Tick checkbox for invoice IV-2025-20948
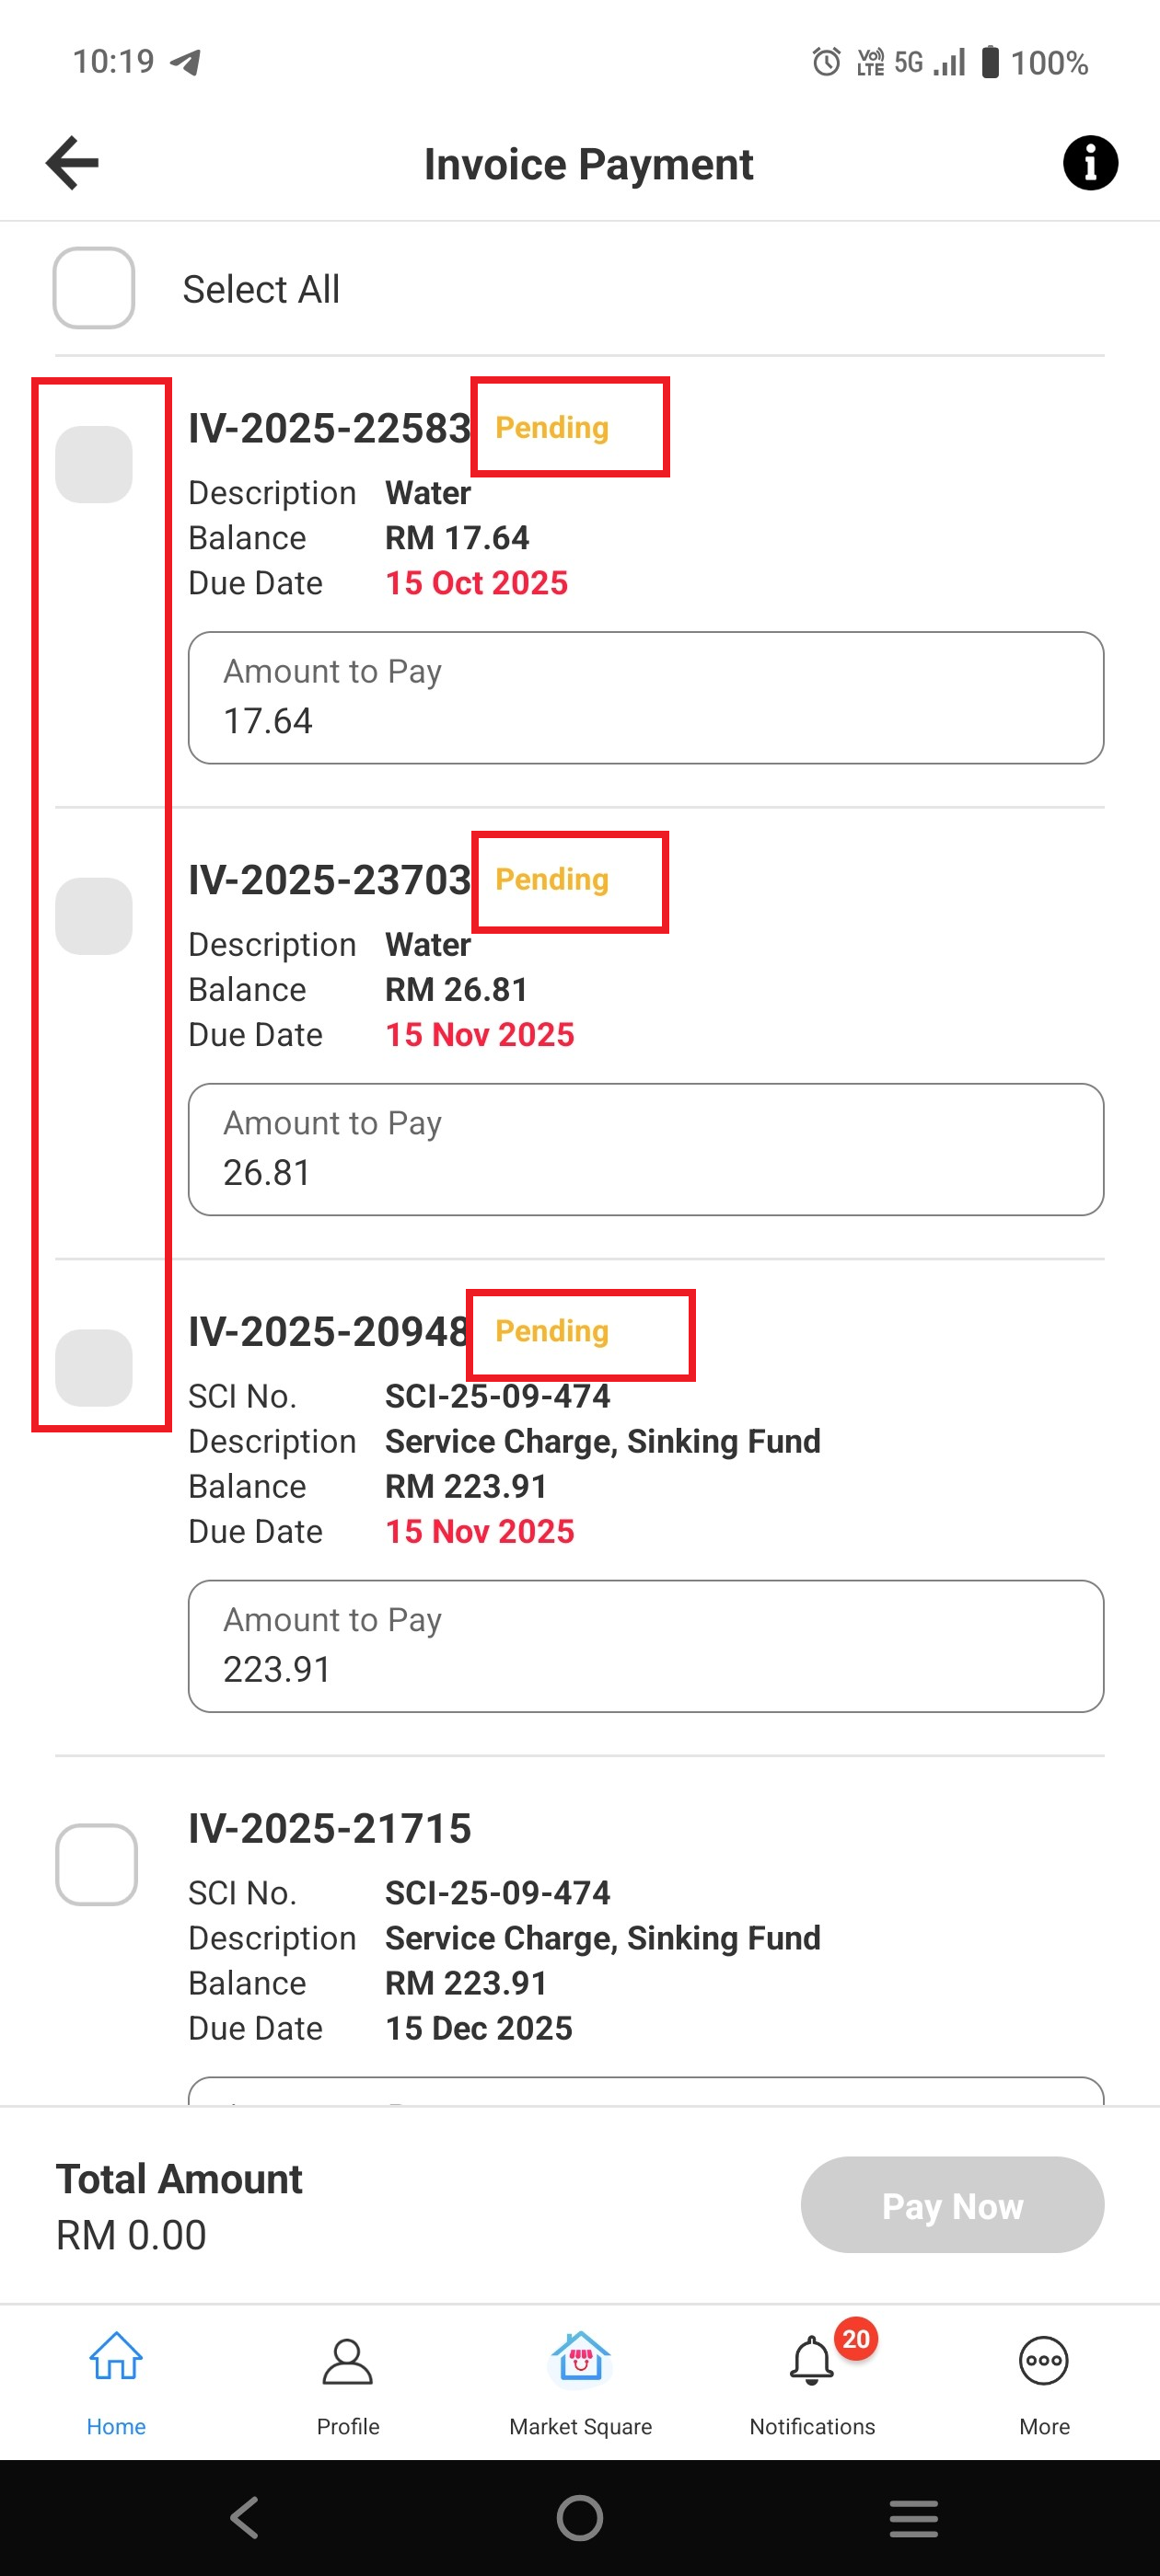Image resolution: width=1160 pixels, height=2576 pixels. (x=94, y=1368)
